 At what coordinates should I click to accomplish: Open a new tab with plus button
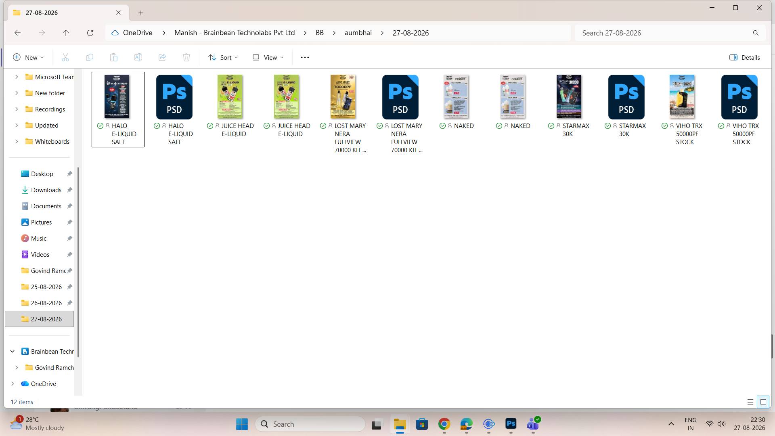point(141,13)
